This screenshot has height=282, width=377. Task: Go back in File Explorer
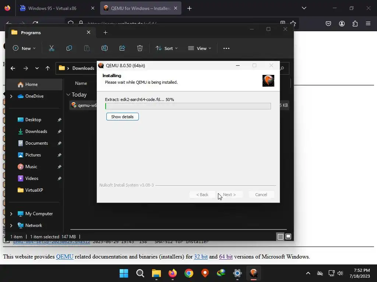tap(13, 68)
